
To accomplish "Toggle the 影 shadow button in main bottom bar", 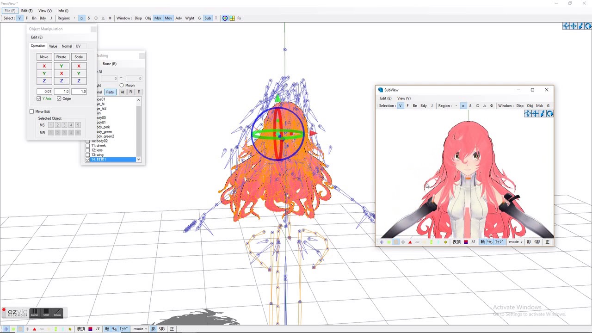I will pos(154,329).
